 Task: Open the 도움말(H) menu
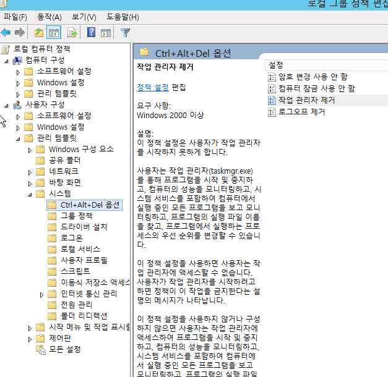(123, 17)
